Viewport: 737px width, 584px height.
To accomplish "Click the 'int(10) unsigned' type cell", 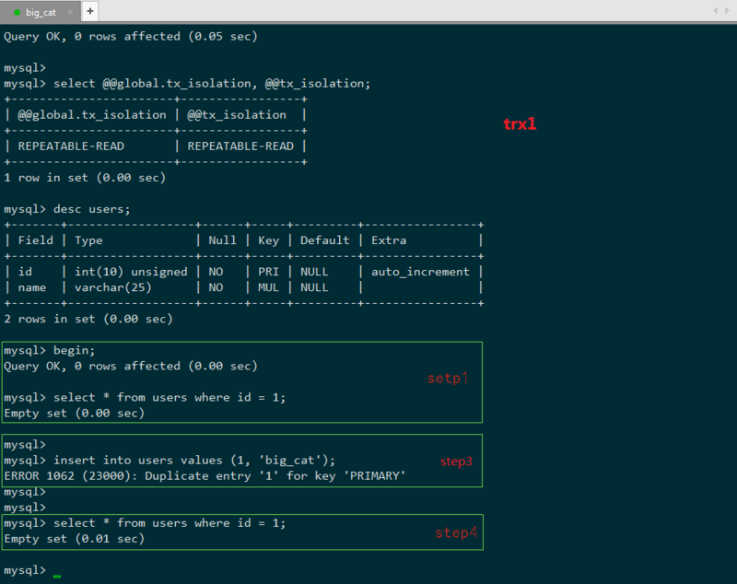I will (131, 272).
